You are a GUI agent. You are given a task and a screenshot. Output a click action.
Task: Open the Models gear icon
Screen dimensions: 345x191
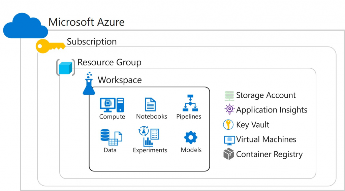[x=191, y=137]
